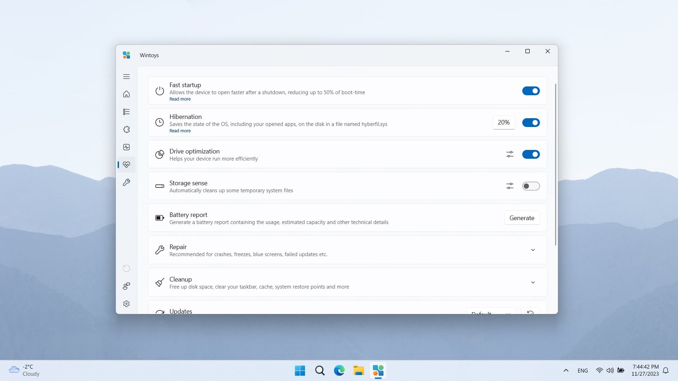Disable the Fast startup toggle

point(531,91)
